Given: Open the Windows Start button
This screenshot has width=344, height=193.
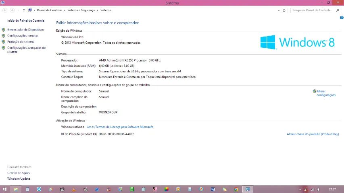Looking at the screenshot, I should pyautogui.click(x=4, y=189).
